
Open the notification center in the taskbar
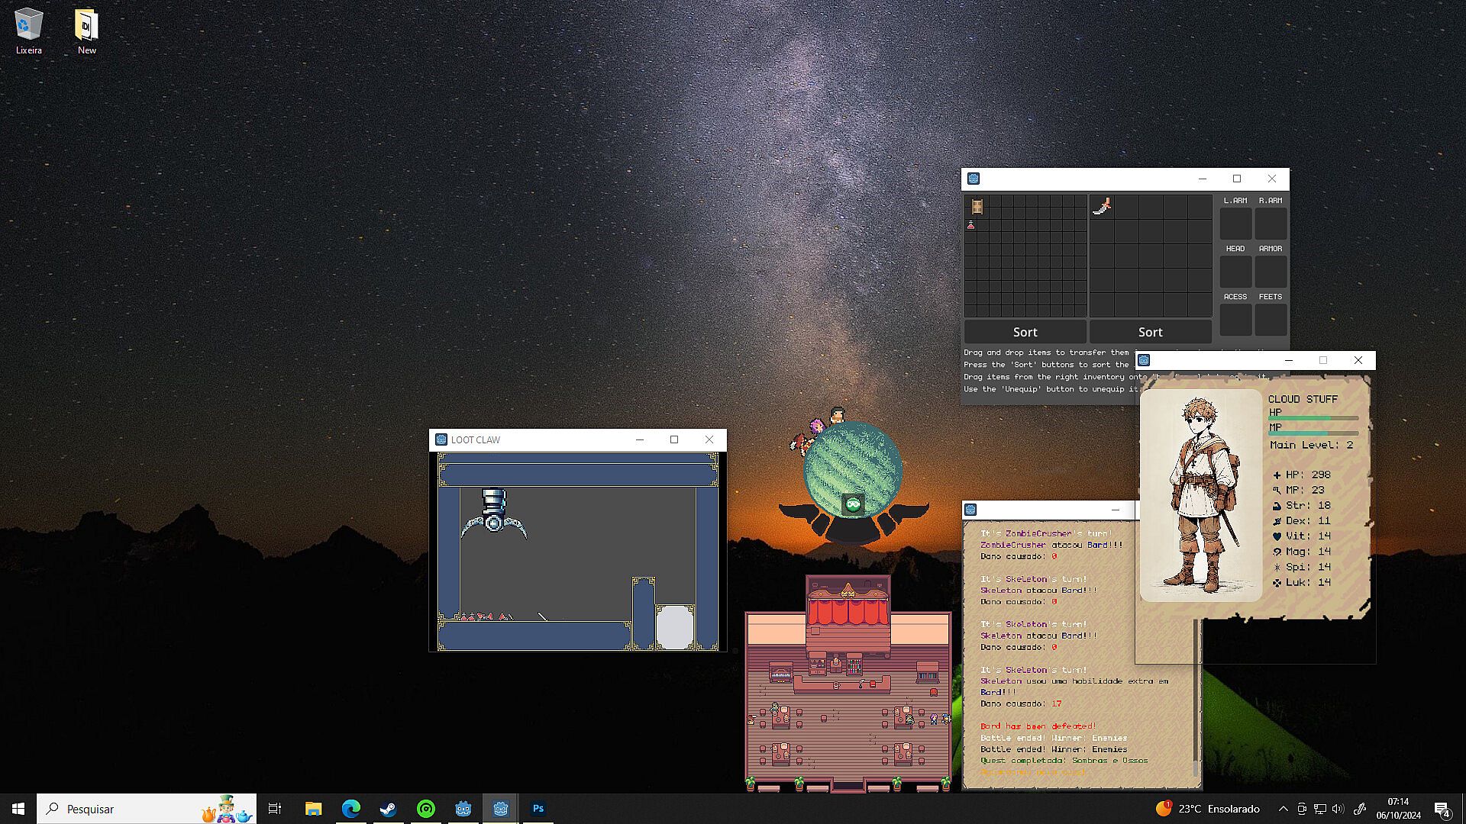pyautogui.click(x=1442, y=809)
